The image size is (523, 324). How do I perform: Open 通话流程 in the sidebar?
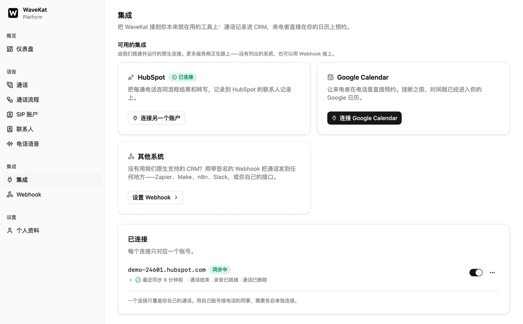click(x=52, y=100)
